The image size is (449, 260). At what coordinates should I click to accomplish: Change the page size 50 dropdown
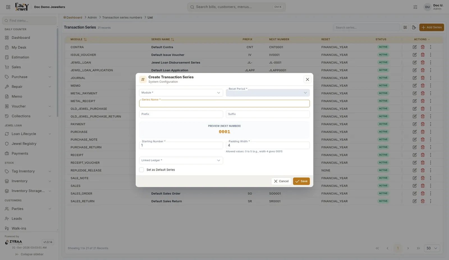(x=432, y=248)
